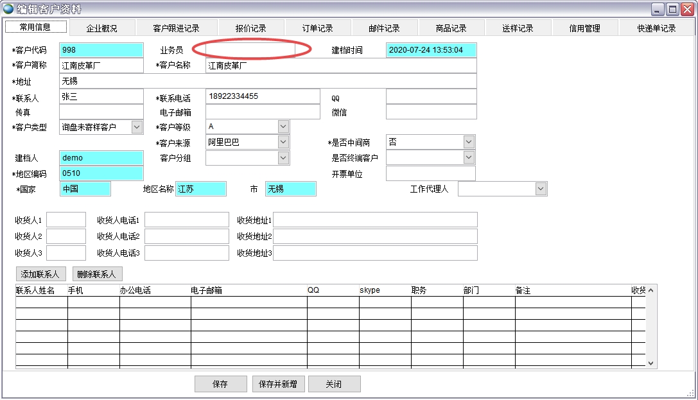Expand the 客户分组 dropdown
The width and height of the screenshot is (698, 400).
tap(283, 158)
